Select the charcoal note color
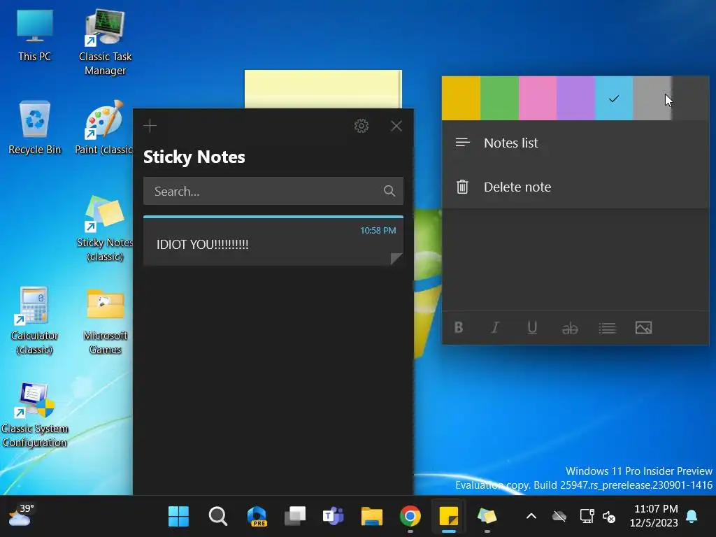 (x=690, y=98)
